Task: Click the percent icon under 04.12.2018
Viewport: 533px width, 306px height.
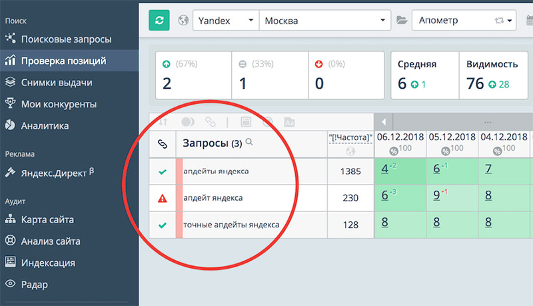Action: (497, 151)
